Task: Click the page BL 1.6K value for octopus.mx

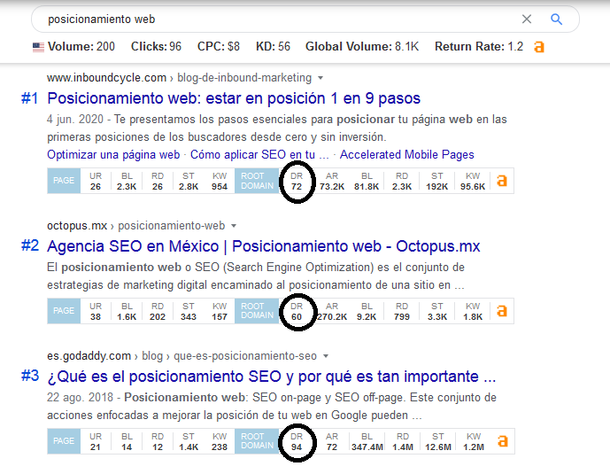Action: 127,317
